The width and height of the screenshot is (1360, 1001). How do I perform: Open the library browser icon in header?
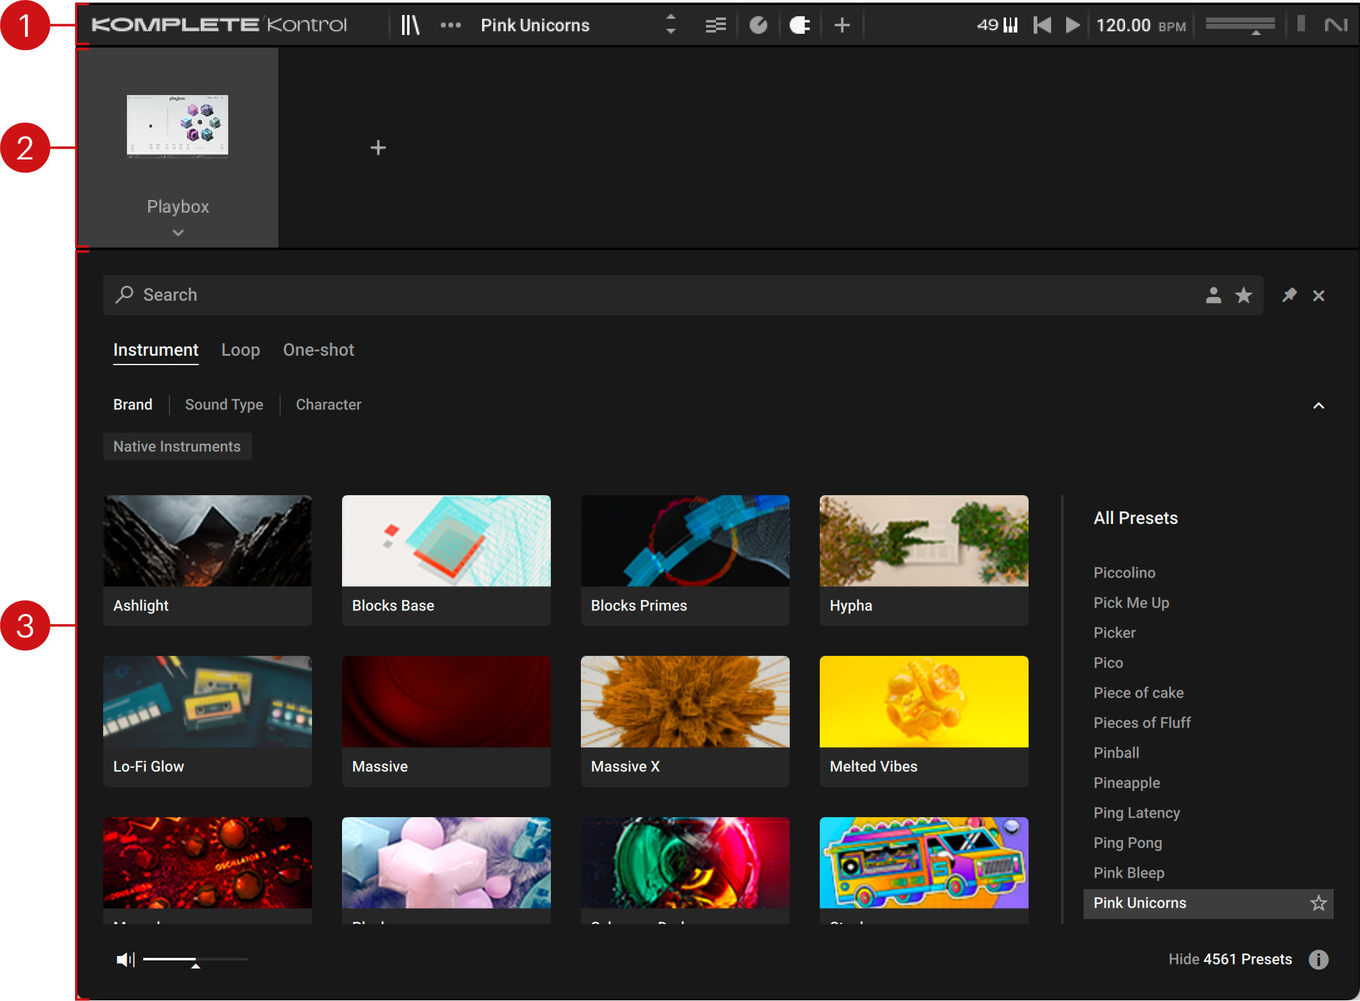click(410, 25)
